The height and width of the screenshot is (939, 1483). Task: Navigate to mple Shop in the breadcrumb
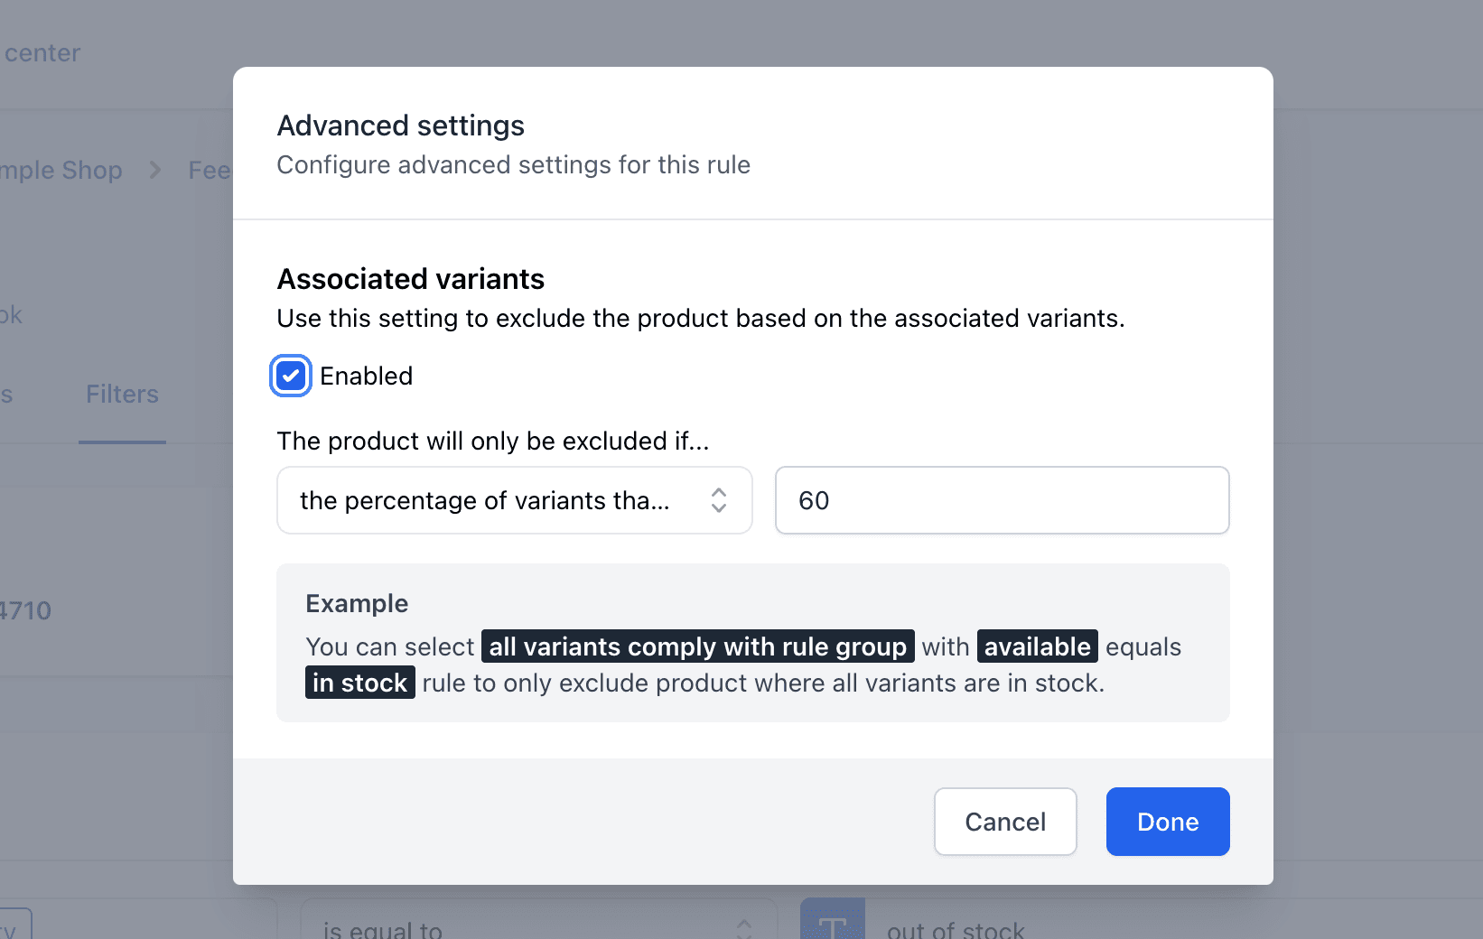[x=62, y=170]
